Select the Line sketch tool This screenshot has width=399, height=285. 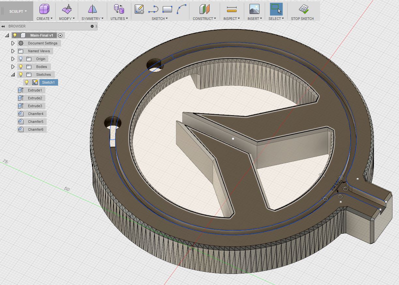click(x=153, y=9)
